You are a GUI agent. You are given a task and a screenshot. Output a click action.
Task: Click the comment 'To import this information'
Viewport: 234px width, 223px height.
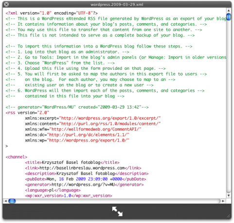tap(99, 47)
